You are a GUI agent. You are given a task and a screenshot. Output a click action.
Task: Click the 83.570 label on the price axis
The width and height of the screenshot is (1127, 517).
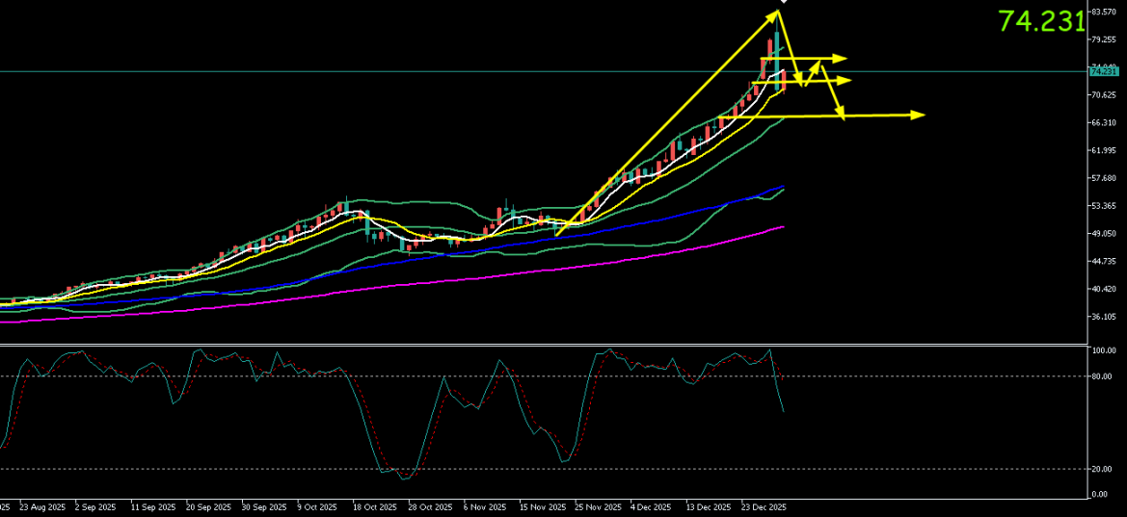click(1104, 13)
